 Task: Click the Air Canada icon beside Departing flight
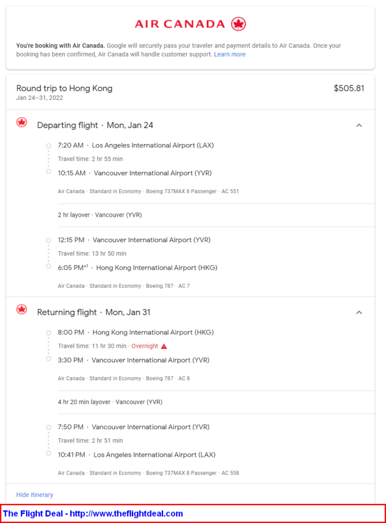22,122
